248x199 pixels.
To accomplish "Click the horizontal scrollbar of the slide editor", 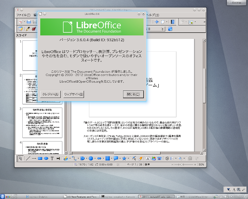I will tap(136, 153).
